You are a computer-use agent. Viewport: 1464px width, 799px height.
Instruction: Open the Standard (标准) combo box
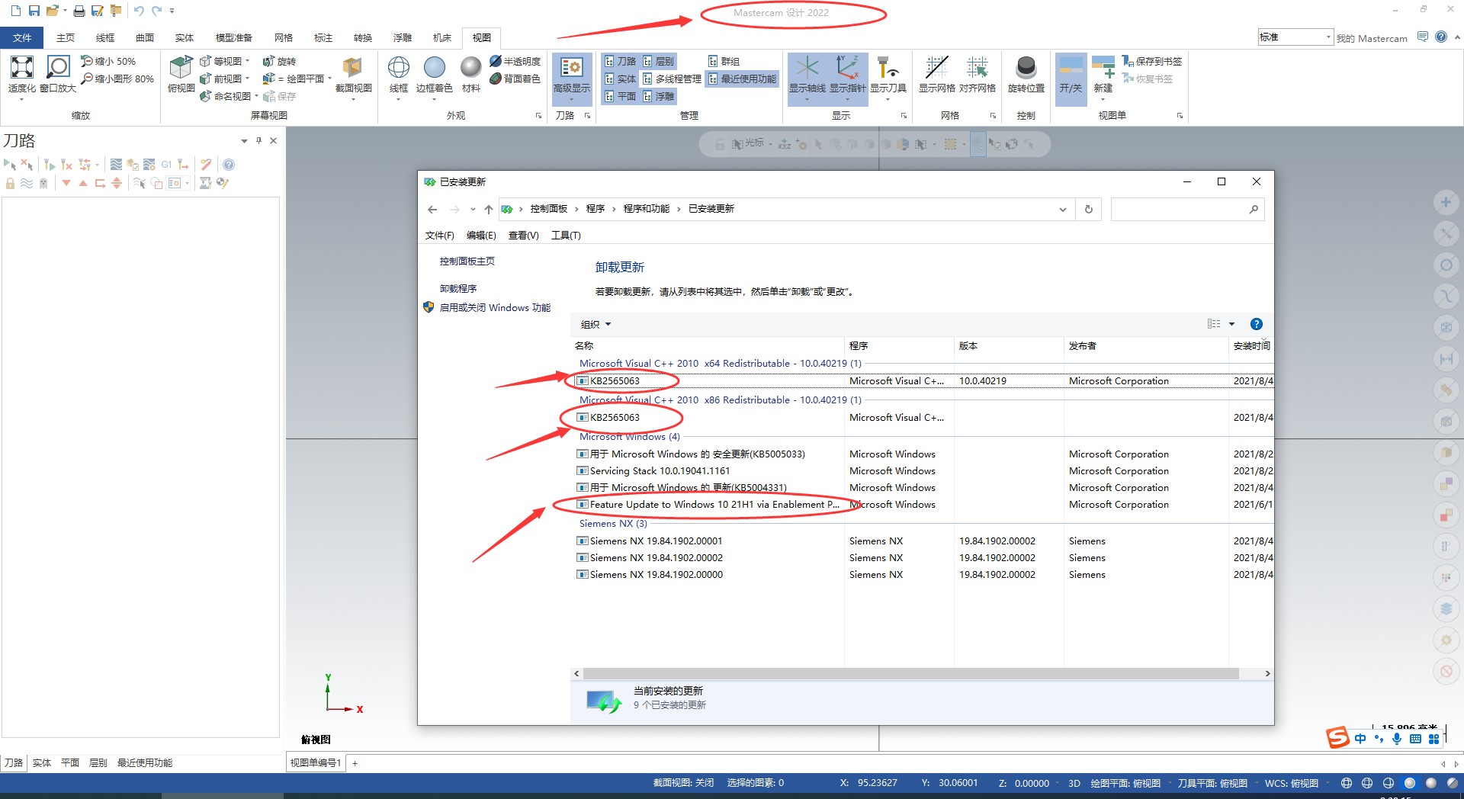pyautogui.click(x=1295, y=37)
